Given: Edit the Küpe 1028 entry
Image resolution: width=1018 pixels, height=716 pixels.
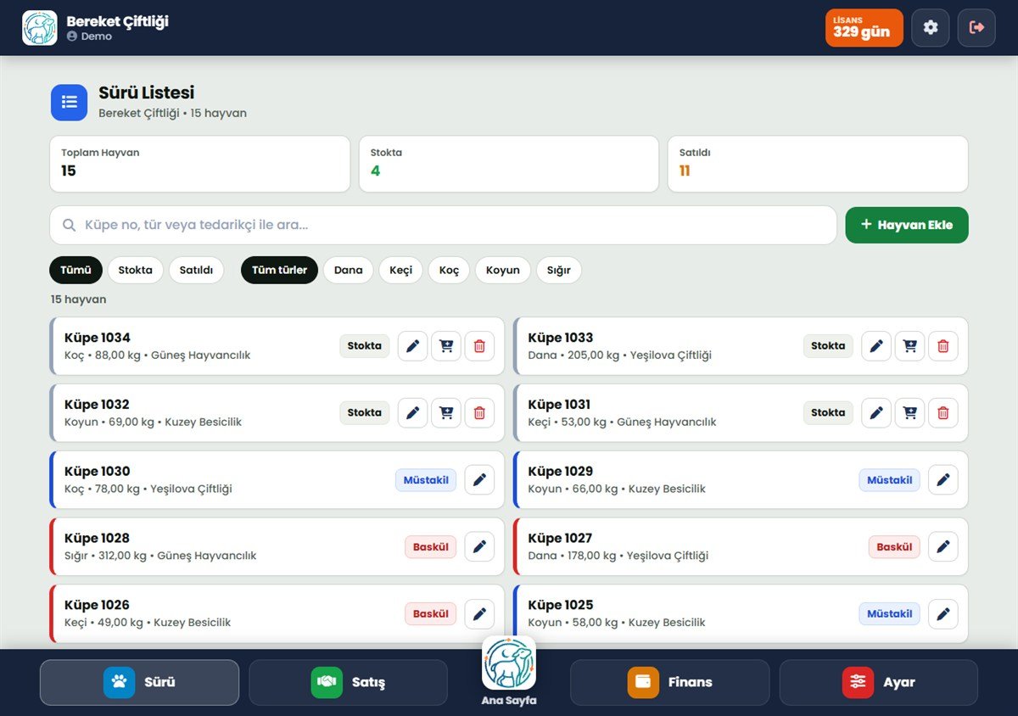Looking at the screenshot, I should [479, 547].
